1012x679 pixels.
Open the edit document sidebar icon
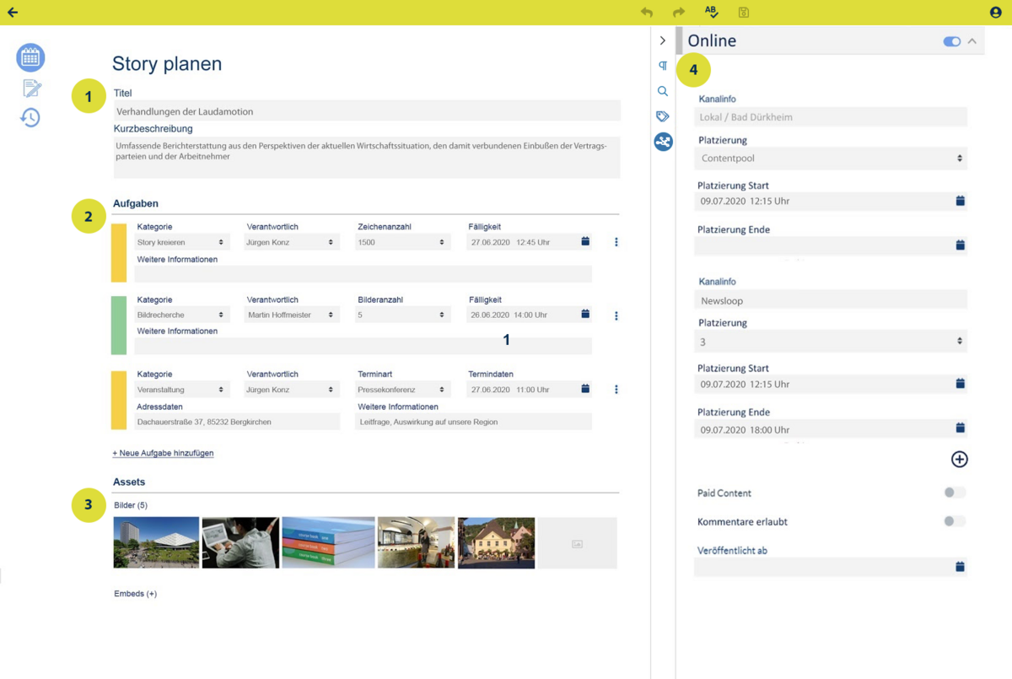[31, 88]
